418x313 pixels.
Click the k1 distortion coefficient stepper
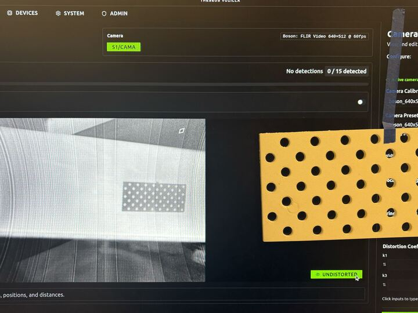[x=384, y=264]
